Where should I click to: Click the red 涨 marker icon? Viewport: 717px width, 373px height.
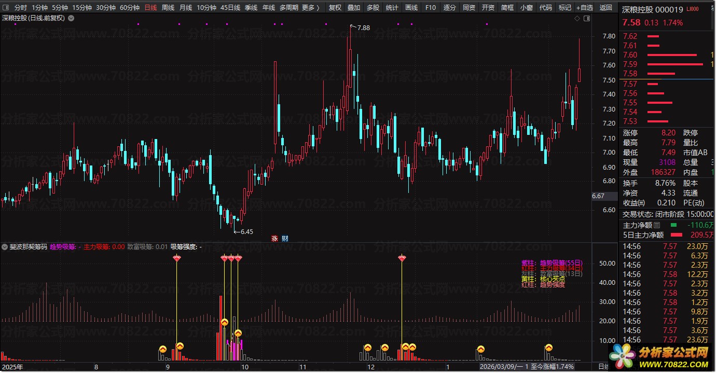click(x=274, y=239)
